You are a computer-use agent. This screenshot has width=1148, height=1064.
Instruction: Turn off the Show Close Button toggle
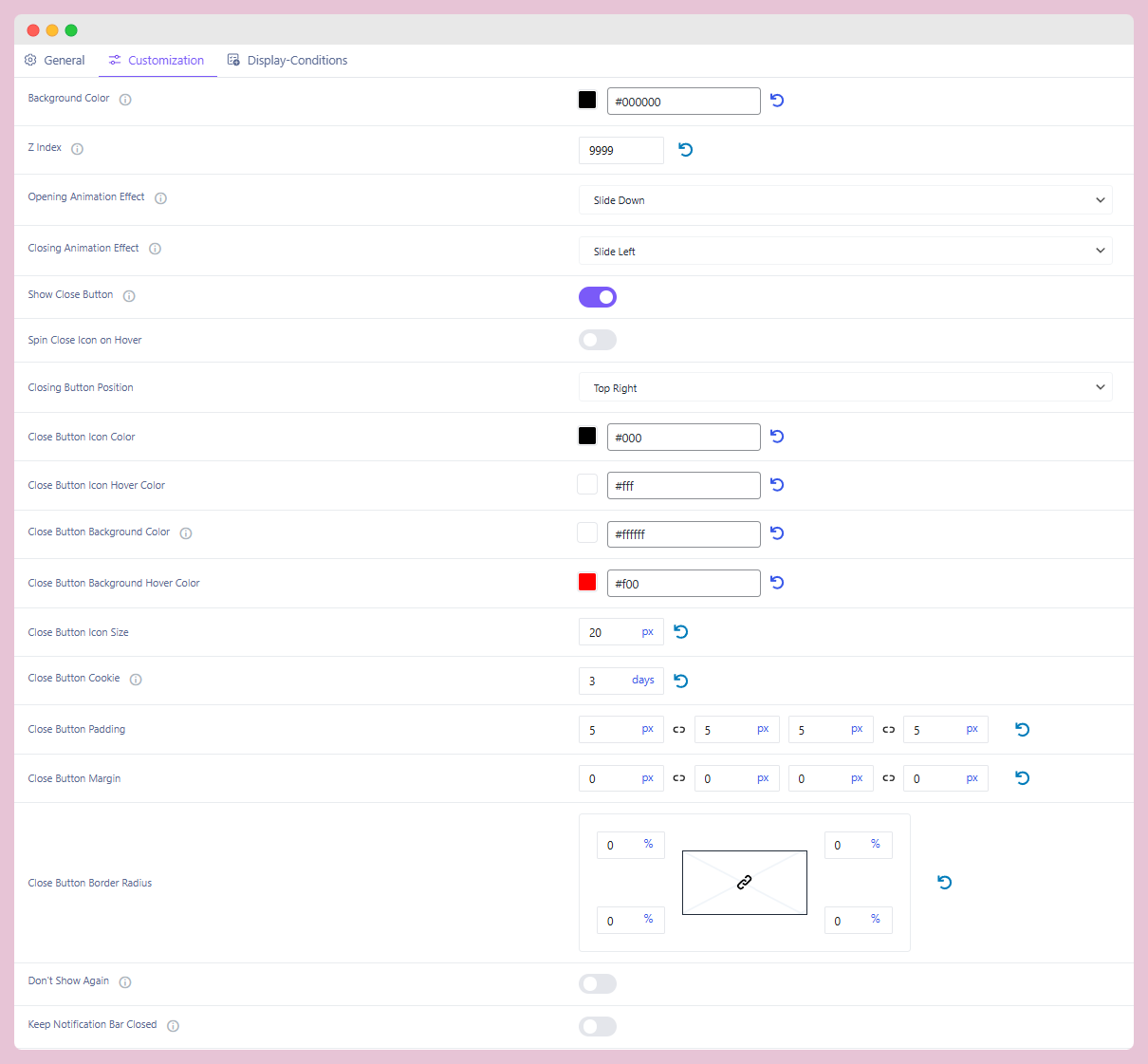click(598, 297)
